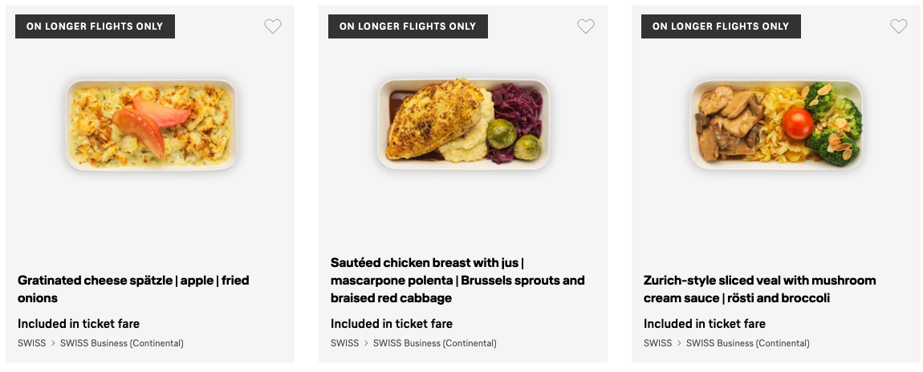
Task: Click 'Included in ticket fare' on veal card
Action: (x=705, y=324)
